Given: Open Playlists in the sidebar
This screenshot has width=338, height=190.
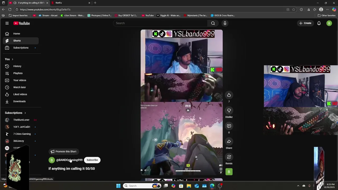Looking at the screenshot, I should [x=21, y=73].
